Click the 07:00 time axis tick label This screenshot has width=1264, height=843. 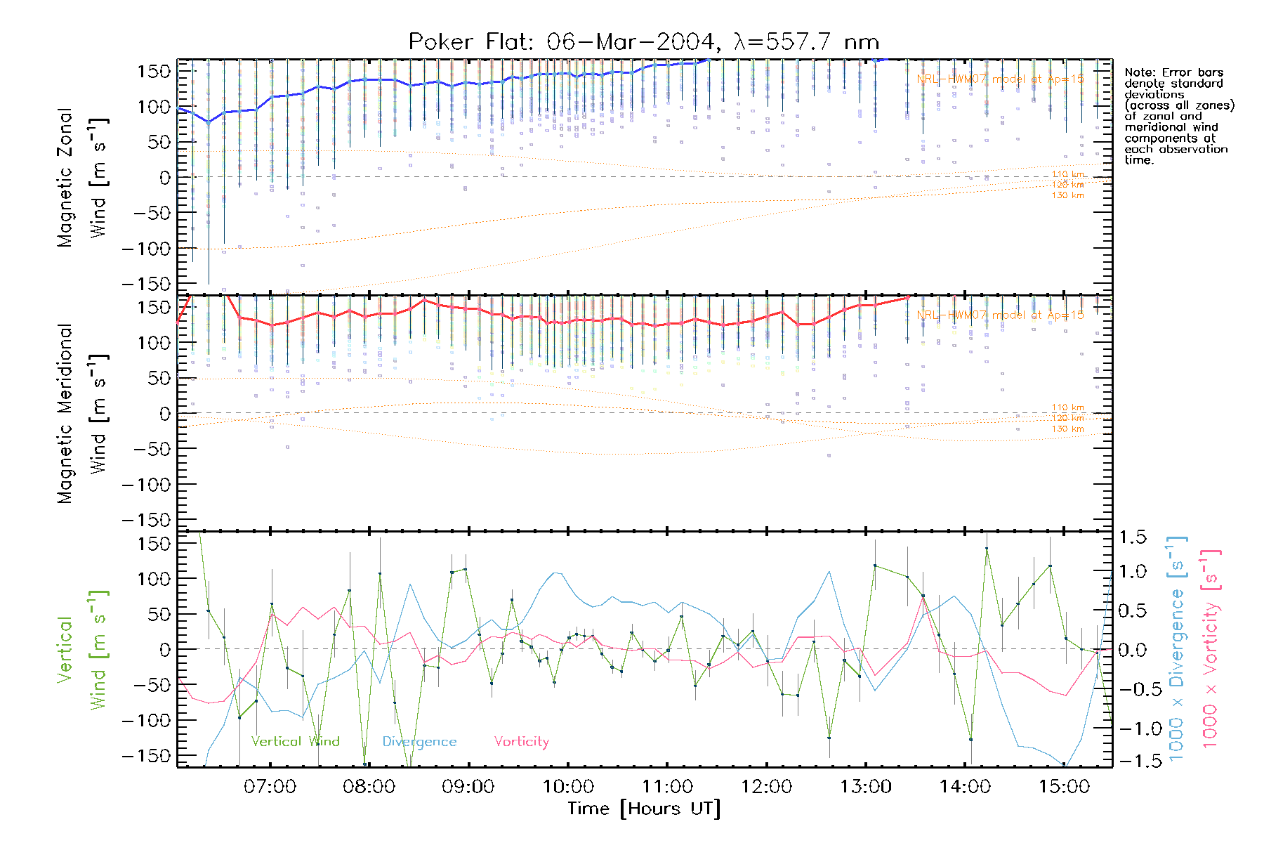click(270, 787)
